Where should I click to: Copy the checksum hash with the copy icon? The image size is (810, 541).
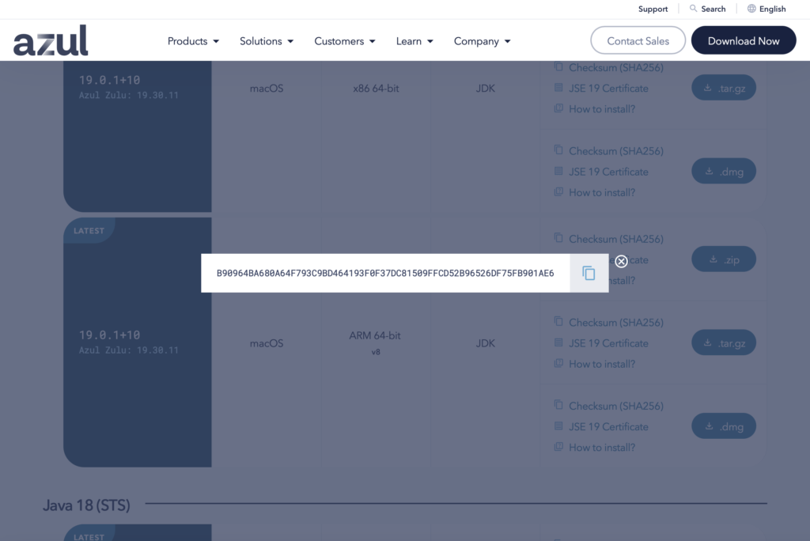pyautogui.click(x=589, y=273)
